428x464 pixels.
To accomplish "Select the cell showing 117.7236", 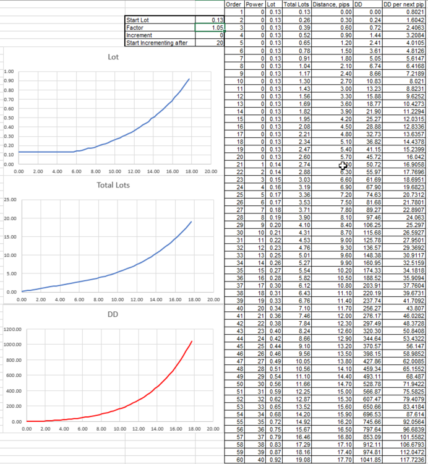I will point(404,460).
